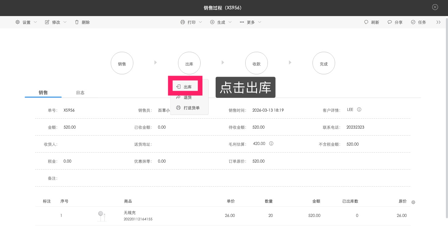Screen dimensions: 448x240
Task: Click the info icon next to customer LEE
Action: coord(359,109)
